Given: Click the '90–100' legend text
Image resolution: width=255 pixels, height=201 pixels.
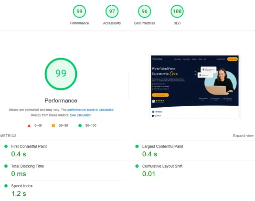Looking at the screenshot, I should pos(91,126).
